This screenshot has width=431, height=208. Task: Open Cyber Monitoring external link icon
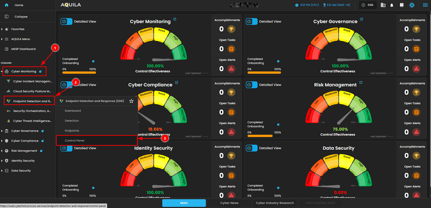175,19
